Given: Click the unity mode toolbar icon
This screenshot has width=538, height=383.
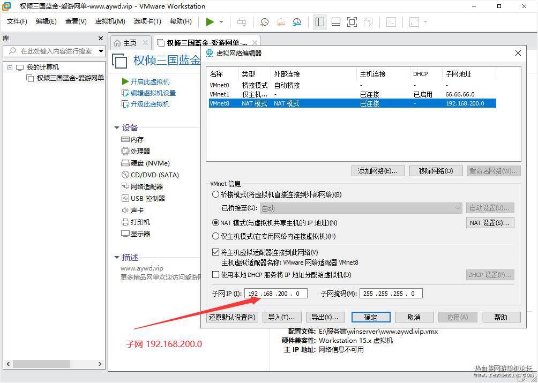Looking at the screenshot, I should (x=368, y=22).
